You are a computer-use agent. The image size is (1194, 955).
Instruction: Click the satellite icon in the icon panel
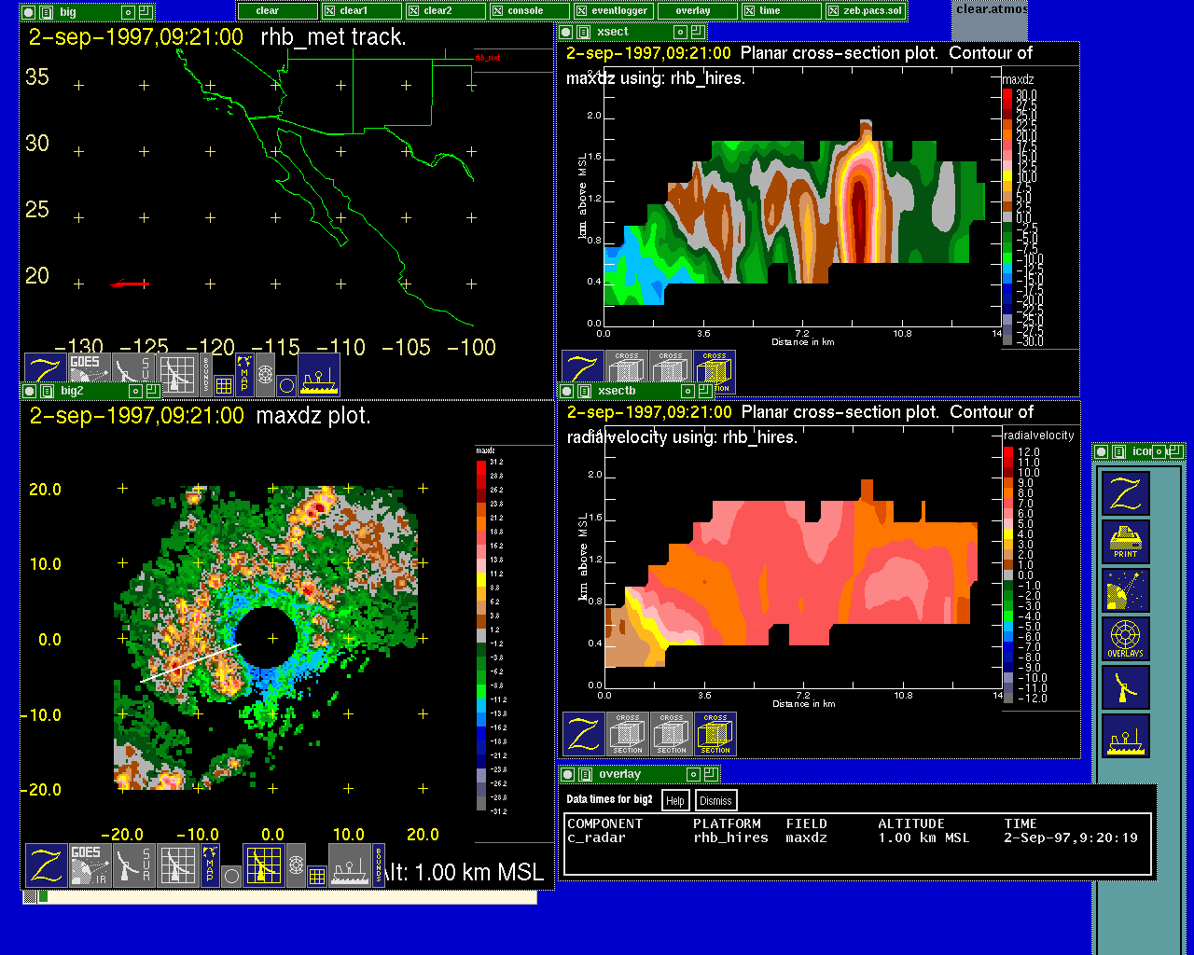click(x=1126, y=590)
